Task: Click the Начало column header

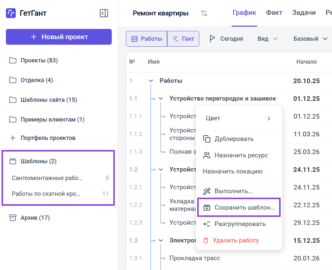Action: pyautogui.click(x=306, y=62)
